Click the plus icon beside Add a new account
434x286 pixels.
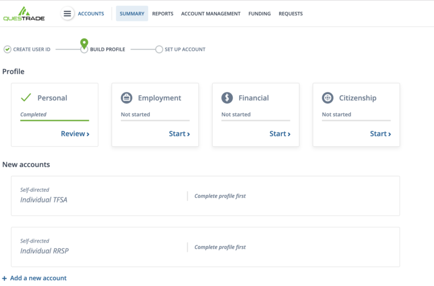coord(5,278)
